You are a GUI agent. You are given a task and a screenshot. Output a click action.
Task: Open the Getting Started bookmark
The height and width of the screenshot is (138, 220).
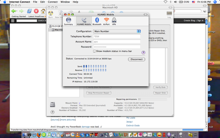19,16
